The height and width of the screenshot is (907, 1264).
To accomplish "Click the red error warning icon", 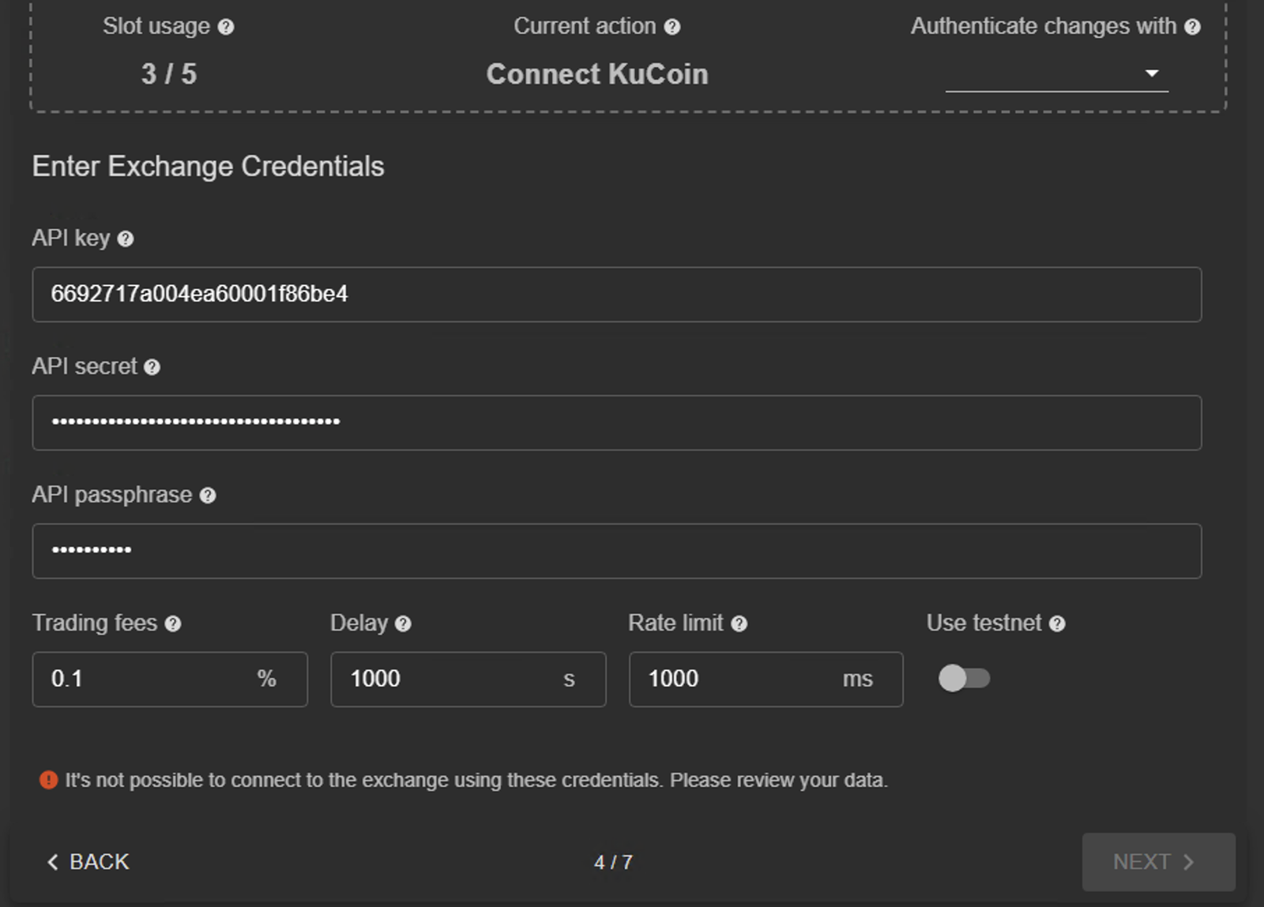I will (48, 781).
